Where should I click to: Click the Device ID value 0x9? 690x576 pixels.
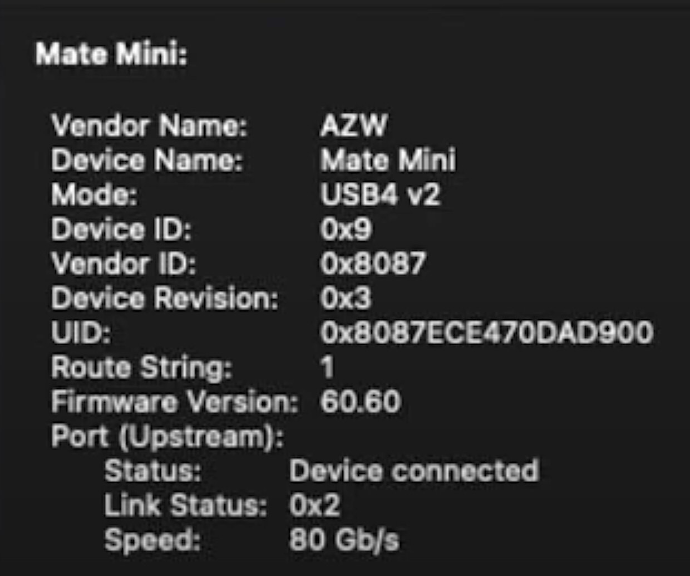pos(346,230)
